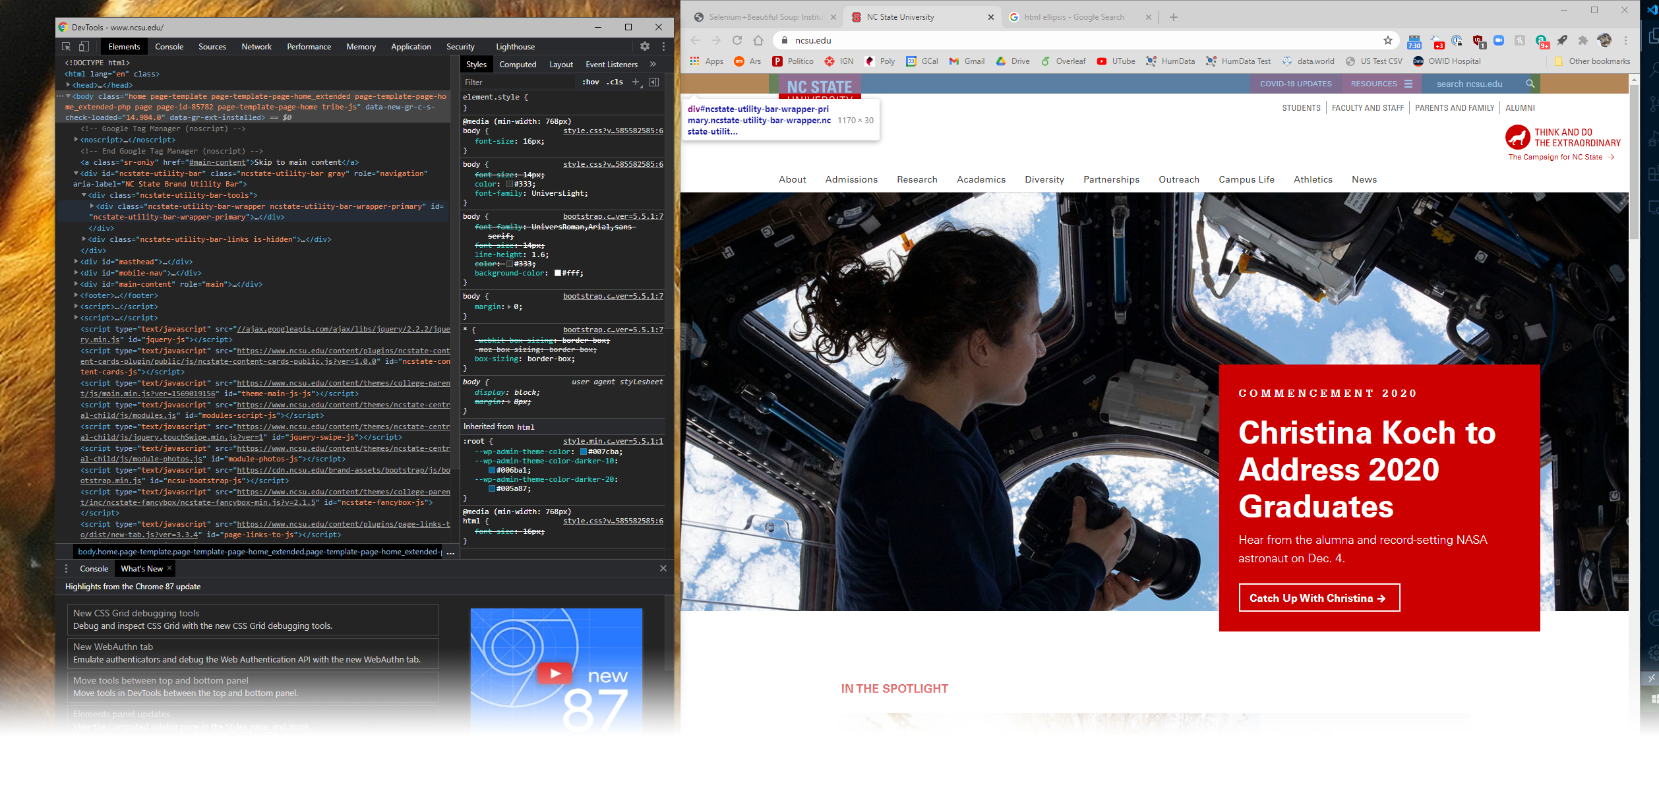Activate the inspect element picker in DevTools
This screenshot has width=1659, height=791.
(66, 47)
